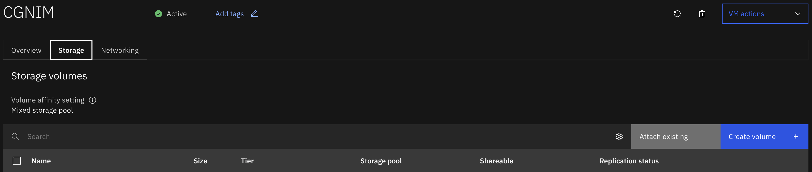This screenshot has height=172, width=812.
Task: Switch to the Overview tab
Action: click(x=26, y=50)
